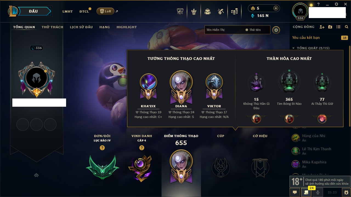351x197 pixels.
Task: Expand the banner chevron arrow
Action: pos(36,175)
